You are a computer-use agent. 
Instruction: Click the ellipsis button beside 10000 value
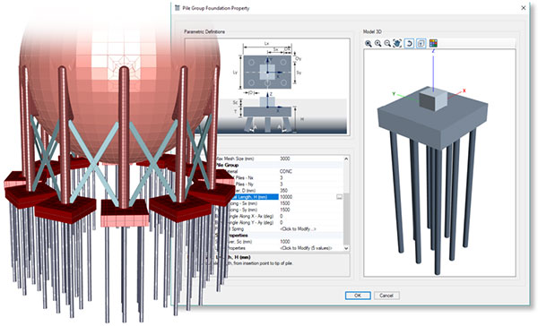(x=339, y=197)
